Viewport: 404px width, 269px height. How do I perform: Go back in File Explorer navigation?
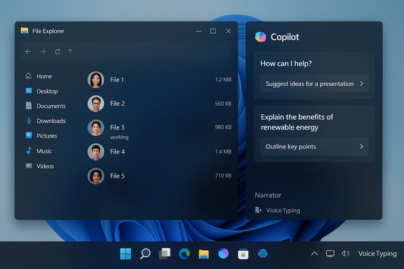(x=28, y=51)
